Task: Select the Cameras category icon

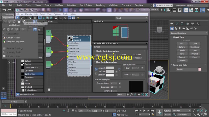Action: (x=184, y=28)
